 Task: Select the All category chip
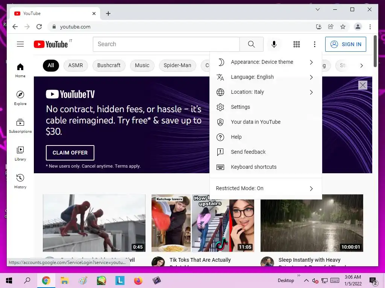(x=51, y=65)
